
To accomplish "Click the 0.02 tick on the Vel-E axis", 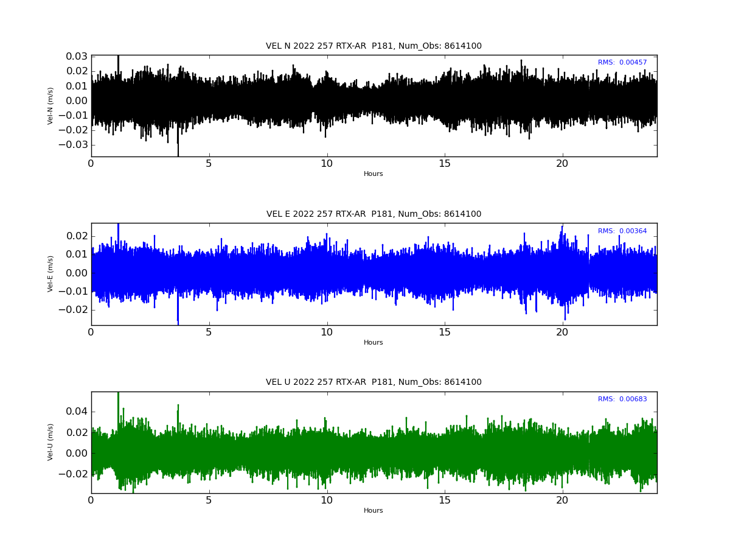I will (77, 236).
